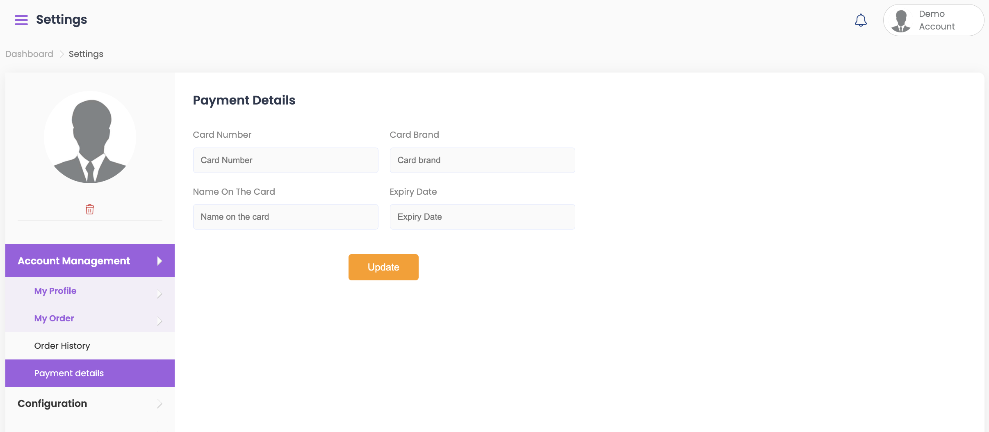Go to Dashboard breadcrumb link
Screen dimensions: 989x432
(29, 54)
